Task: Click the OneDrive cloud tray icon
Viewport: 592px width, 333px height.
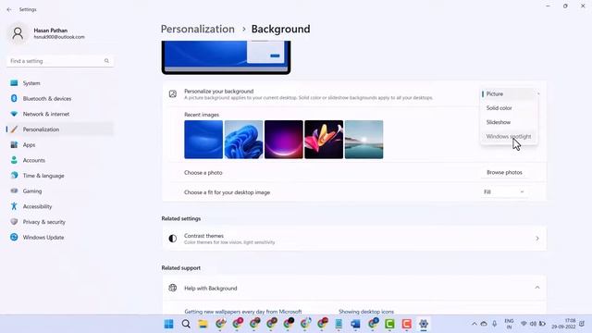Action: [x=484, y=324]
